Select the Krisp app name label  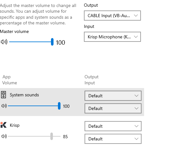coord(15,125)
